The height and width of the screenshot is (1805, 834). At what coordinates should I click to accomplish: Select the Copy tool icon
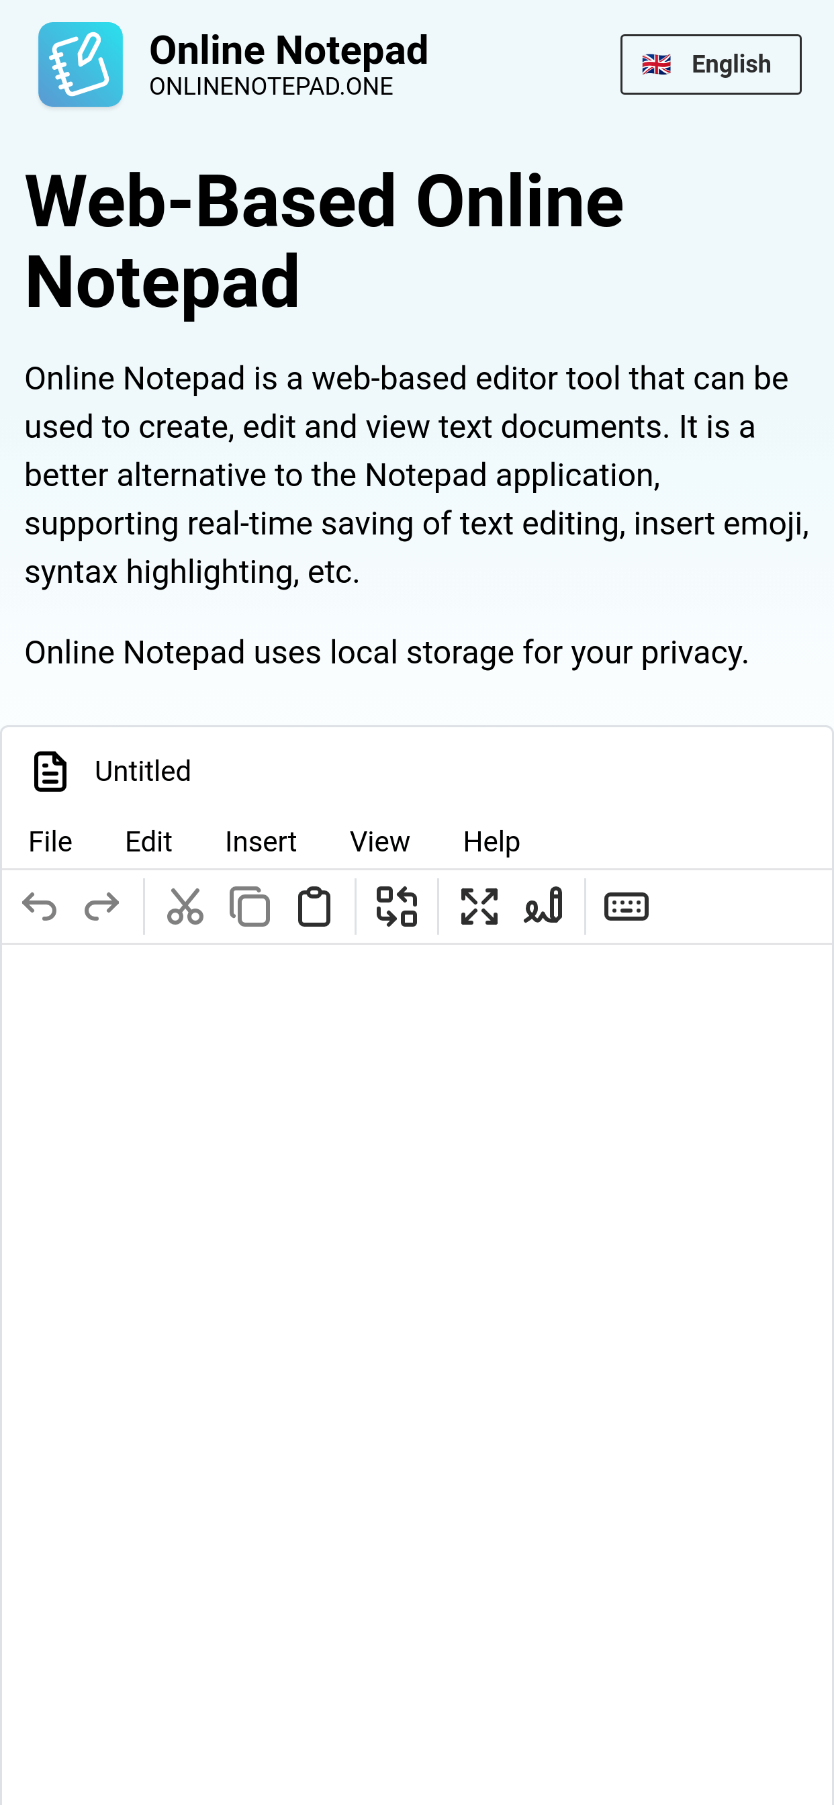pyautogui.click(x=250, y=907)
